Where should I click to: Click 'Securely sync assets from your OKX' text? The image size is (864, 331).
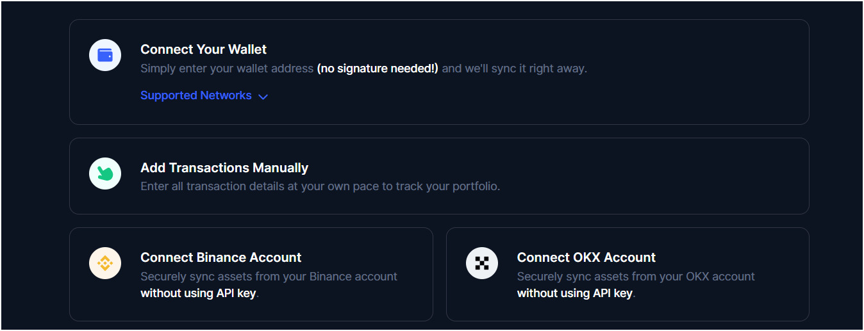(636, 277)
